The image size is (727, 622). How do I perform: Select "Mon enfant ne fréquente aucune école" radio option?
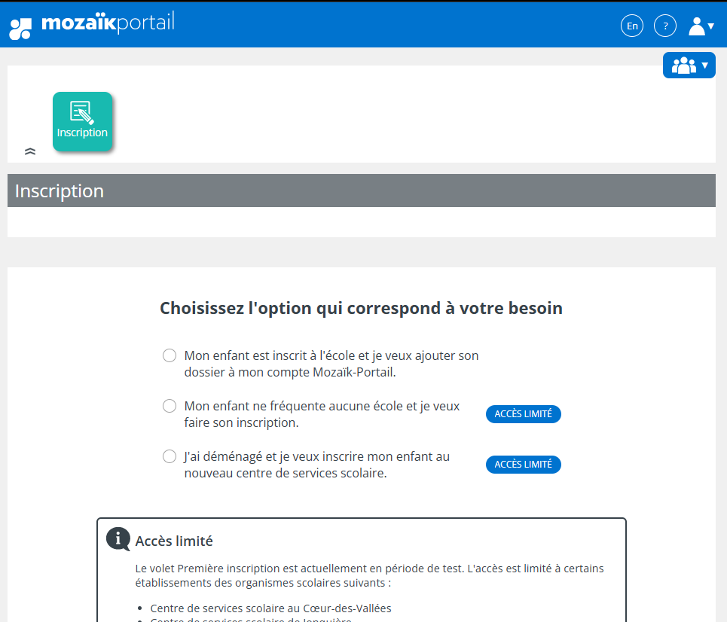(170, 406)
